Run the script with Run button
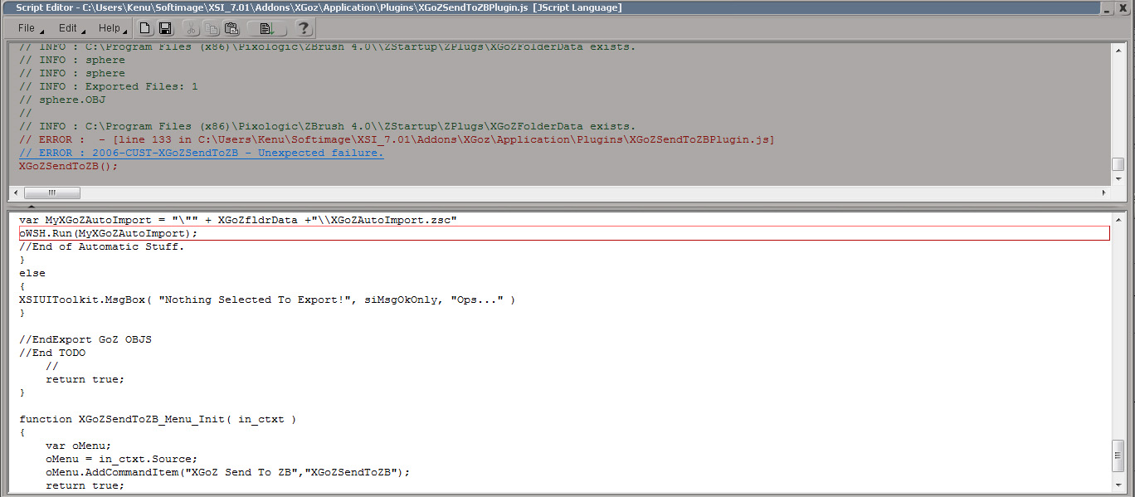The width and height of the screenshot is (1135, 497). (265, 28)
